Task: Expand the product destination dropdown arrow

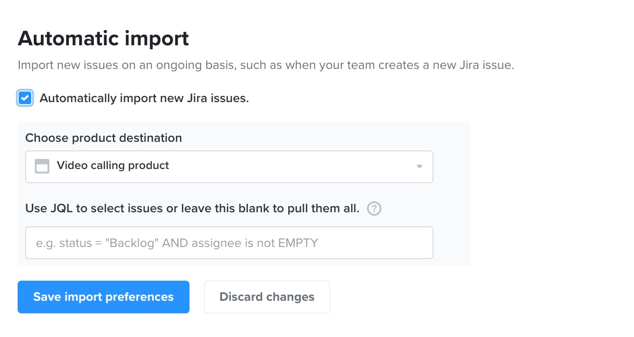Action: 419,166
